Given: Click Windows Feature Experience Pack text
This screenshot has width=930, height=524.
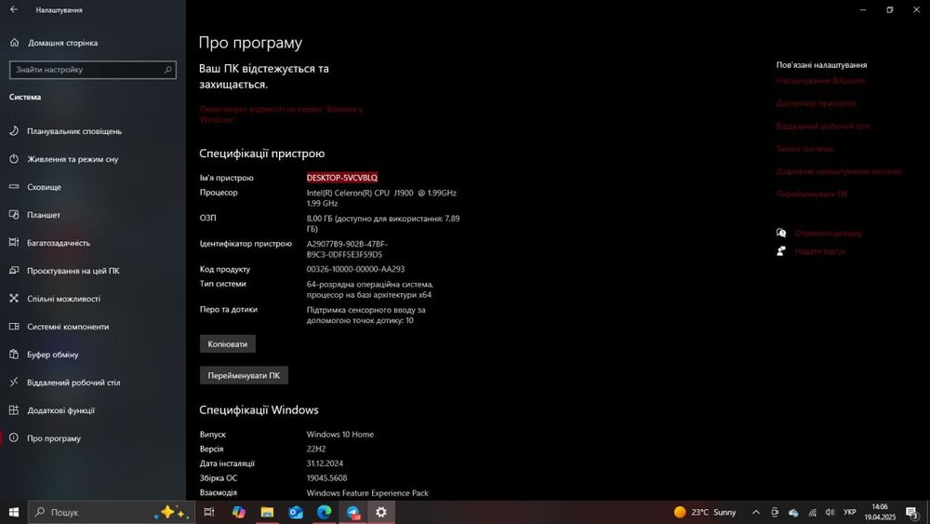Looking at the screenshot, I should (367, 492).
